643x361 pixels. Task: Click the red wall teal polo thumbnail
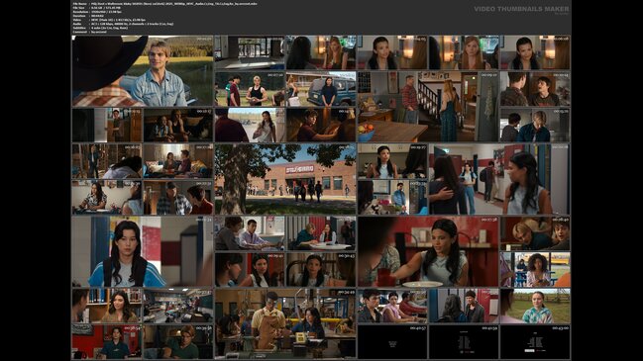pyautogui.click(x=107, y=341)
